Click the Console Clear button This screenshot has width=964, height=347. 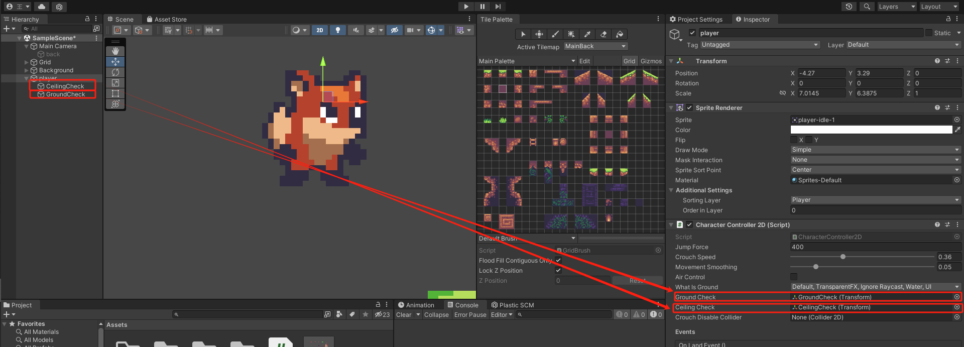coord(404,315)
